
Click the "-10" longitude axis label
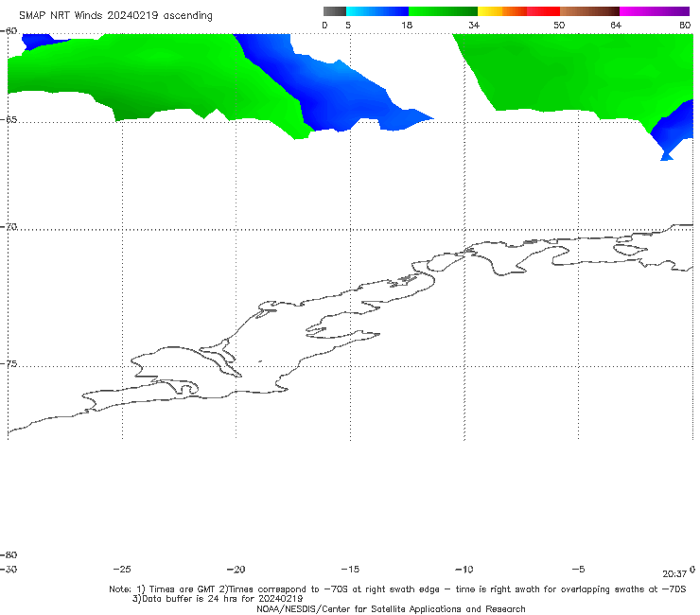pyautogui.click(x=464, y=570)
